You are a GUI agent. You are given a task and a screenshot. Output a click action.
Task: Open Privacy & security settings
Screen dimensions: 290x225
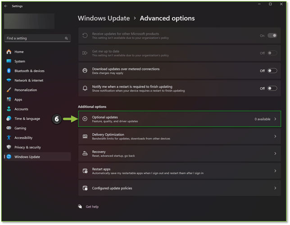[37, 147]
